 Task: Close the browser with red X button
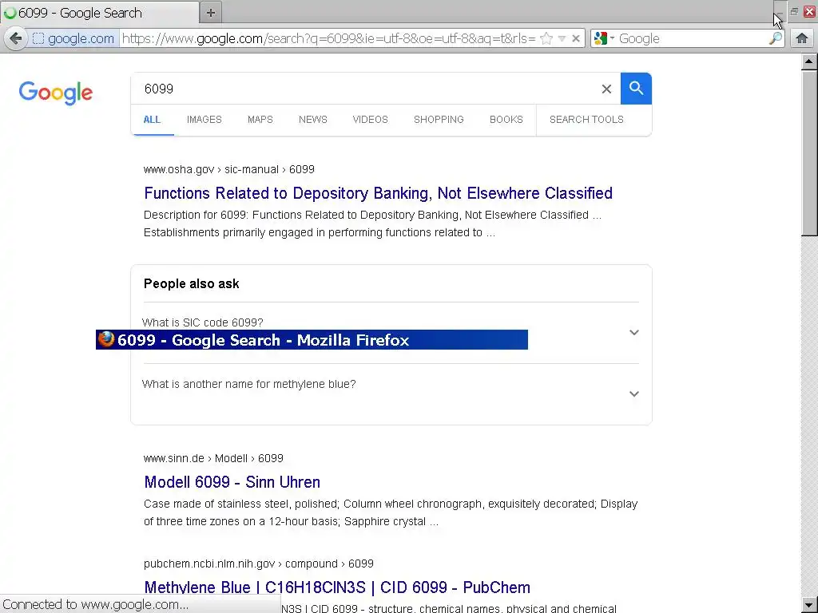(x=810, y=11)
